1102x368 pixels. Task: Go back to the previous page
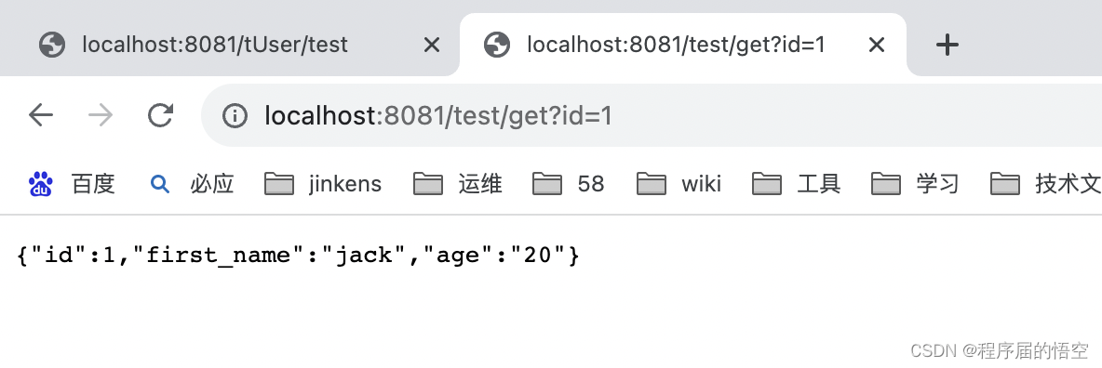coord(41,115)
